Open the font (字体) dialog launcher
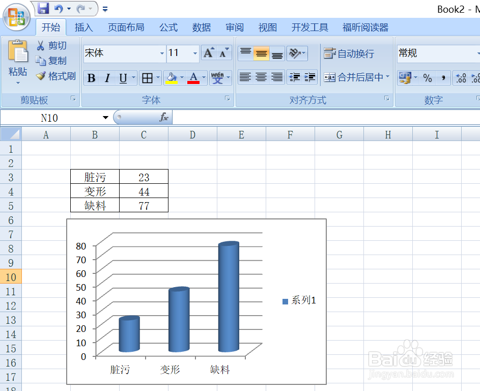 click(228, 98)
